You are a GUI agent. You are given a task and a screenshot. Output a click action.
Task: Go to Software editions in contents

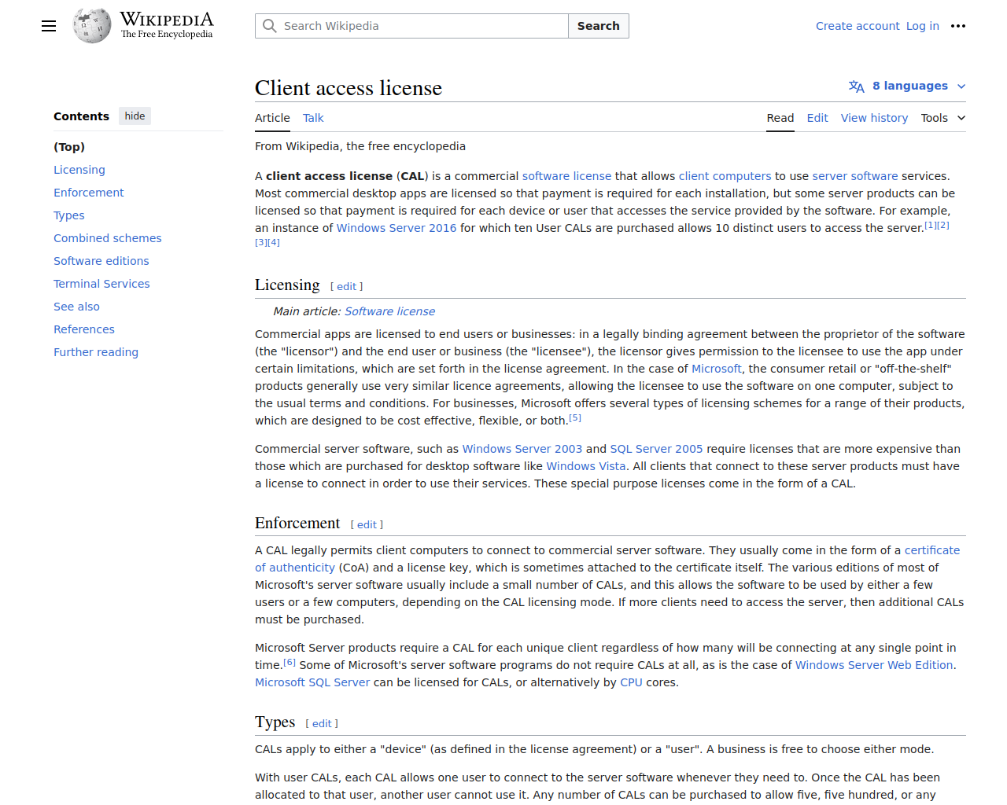click(x=101, y=261)
